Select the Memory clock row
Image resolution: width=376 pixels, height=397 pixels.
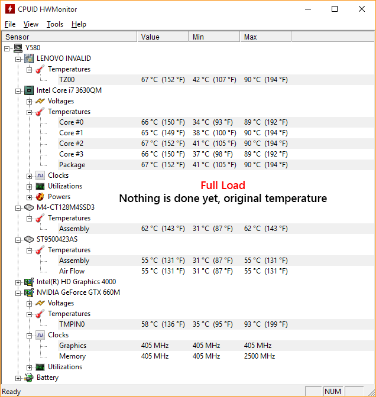point(216,356)
